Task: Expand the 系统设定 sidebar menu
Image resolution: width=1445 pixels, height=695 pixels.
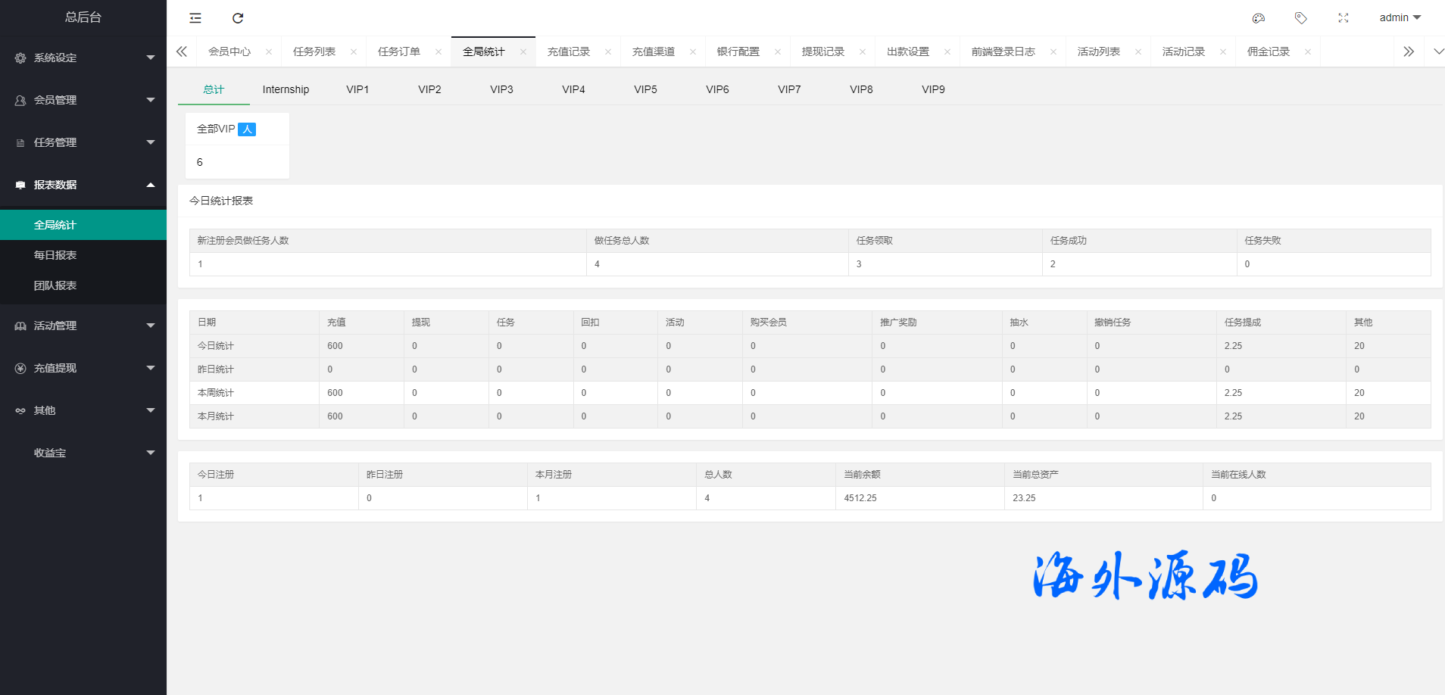Action: click(83, 58)
